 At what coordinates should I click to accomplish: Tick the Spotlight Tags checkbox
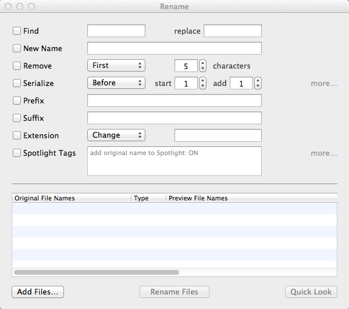(x=17, y=153)
